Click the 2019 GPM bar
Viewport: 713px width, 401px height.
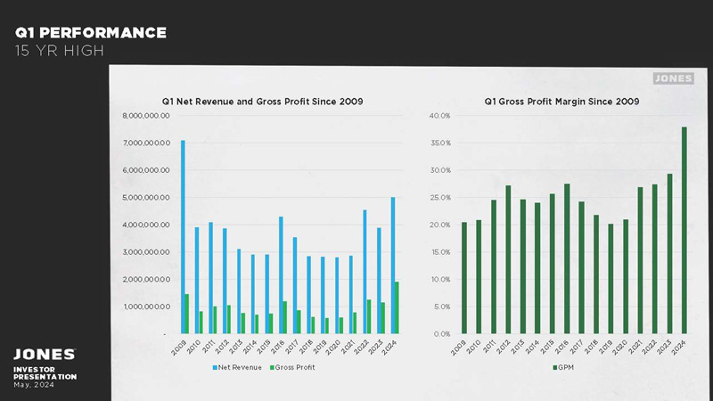[x=611, y=279]
